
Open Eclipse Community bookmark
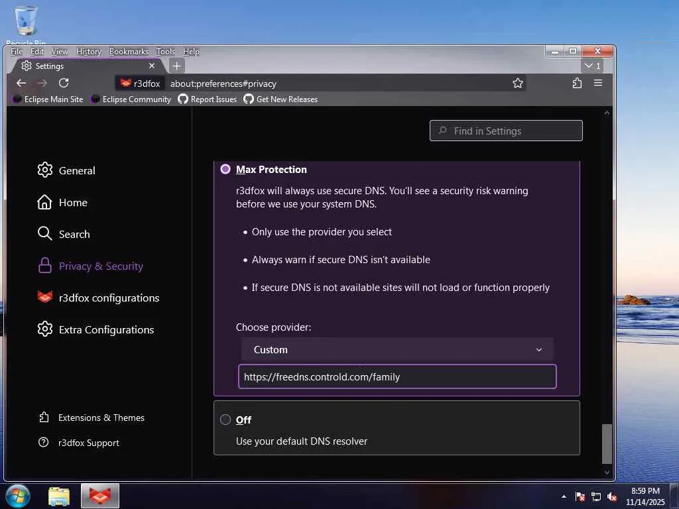pyautogui.click(x=131, y=99)
